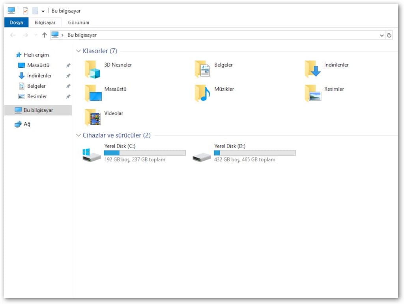
Task: Select the Yerel Disk (C:) drive icon
Action: pyautogui.click(x=92, y=155)
